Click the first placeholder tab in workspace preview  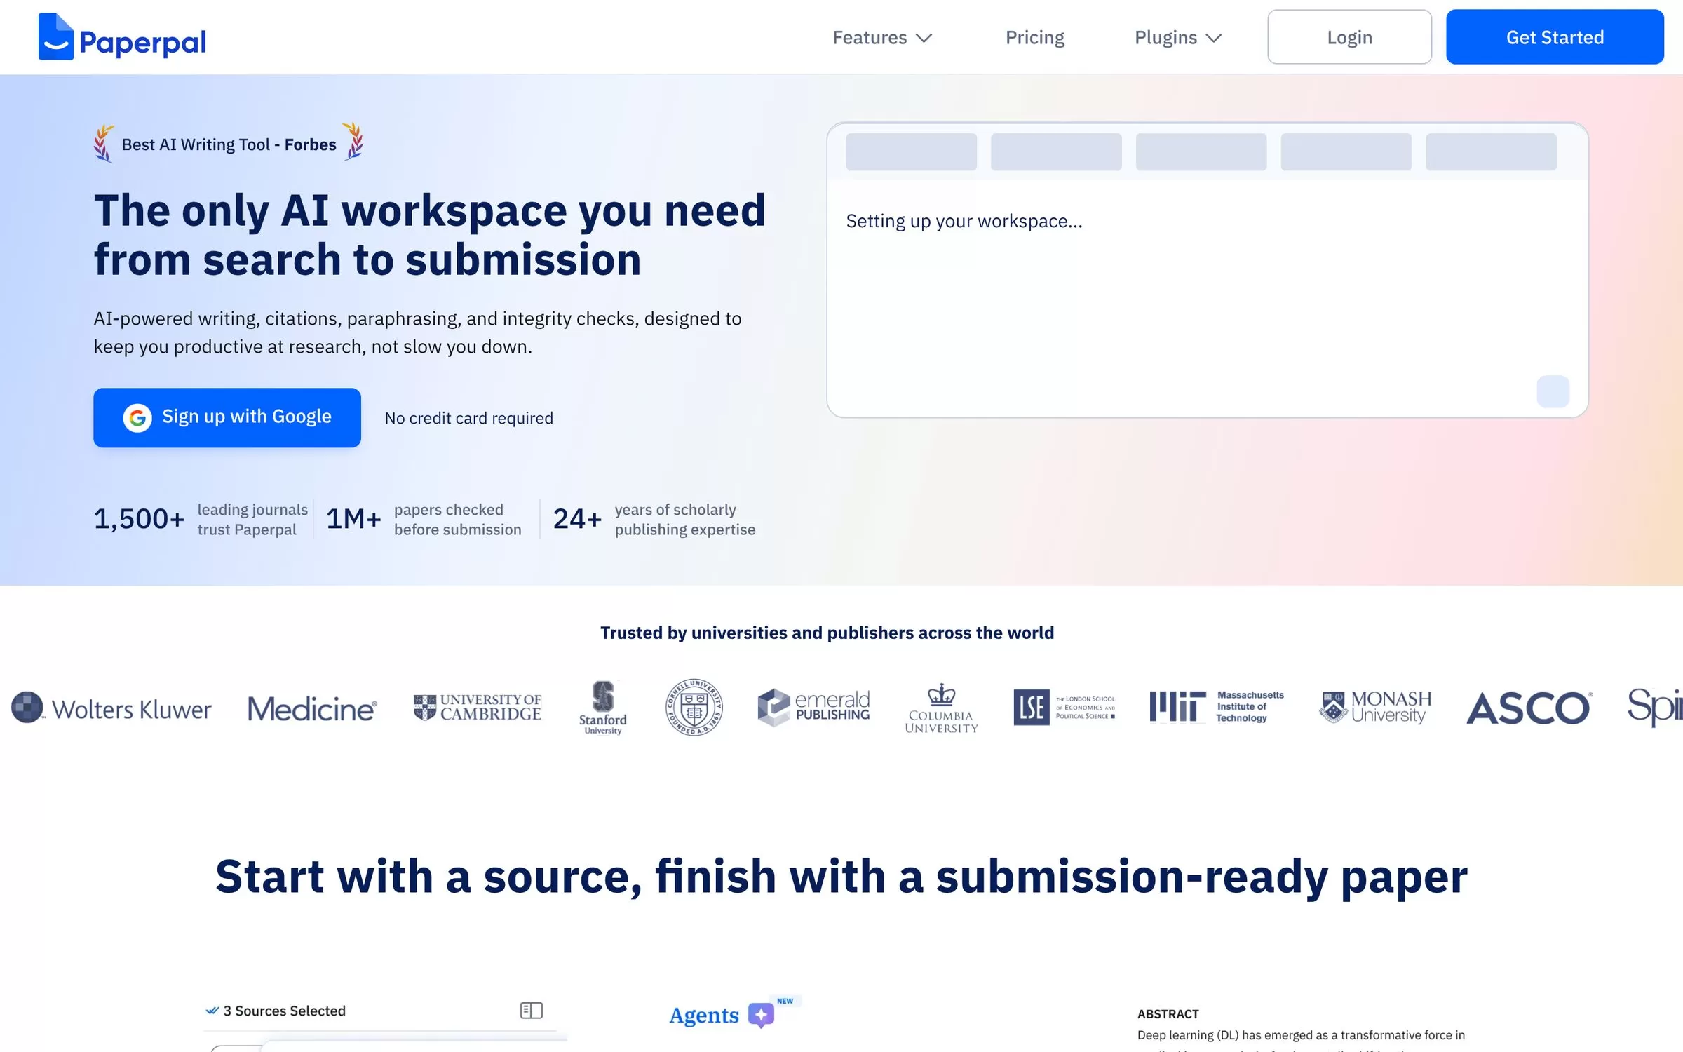(x=911, y=151)
